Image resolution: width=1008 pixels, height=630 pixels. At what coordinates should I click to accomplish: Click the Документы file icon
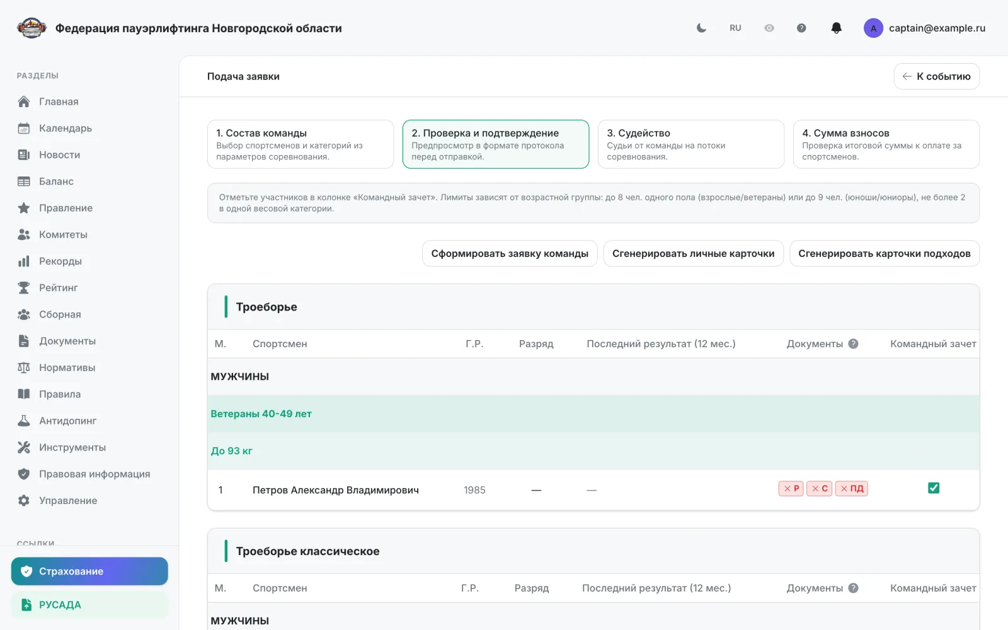click(x=24, y=341)
